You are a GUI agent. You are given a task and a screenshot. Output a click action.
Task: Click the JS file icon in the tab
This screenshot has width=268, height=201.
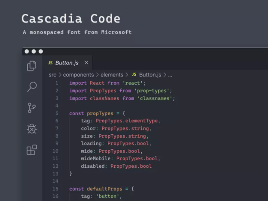pos(50,63)
